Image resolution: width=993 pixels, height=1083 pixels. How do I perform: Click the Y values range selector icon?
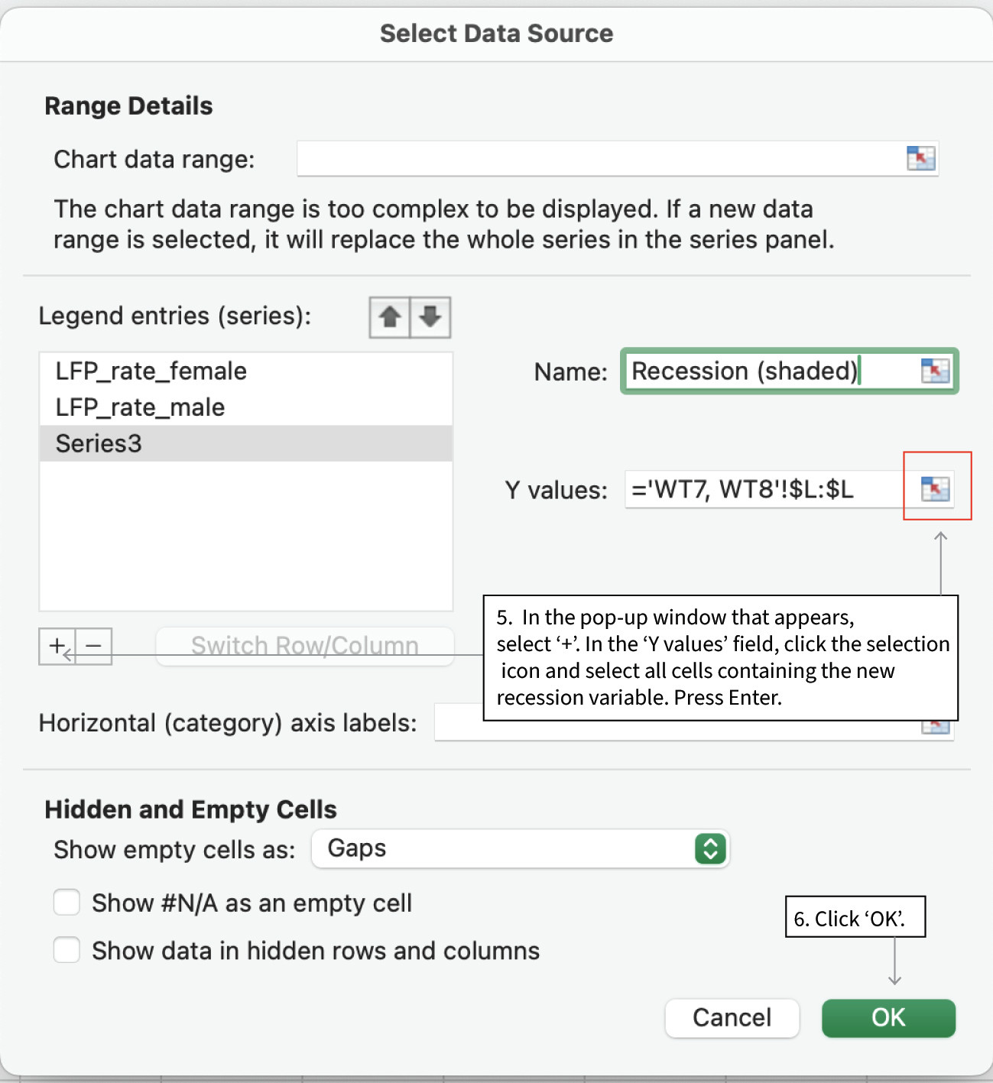click(934, 489)
